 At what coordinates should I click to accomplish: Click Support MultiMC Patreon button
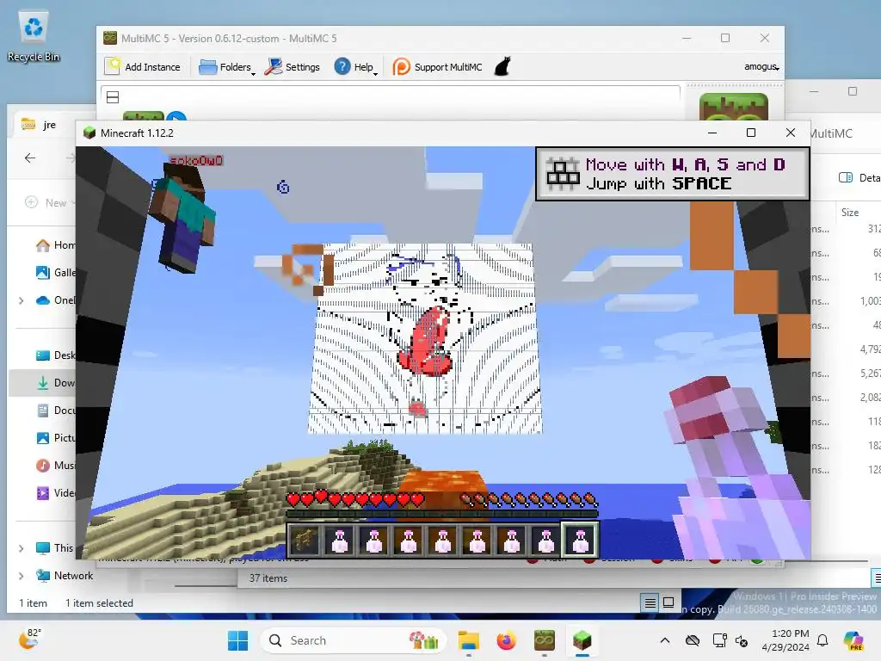(437, 67)
